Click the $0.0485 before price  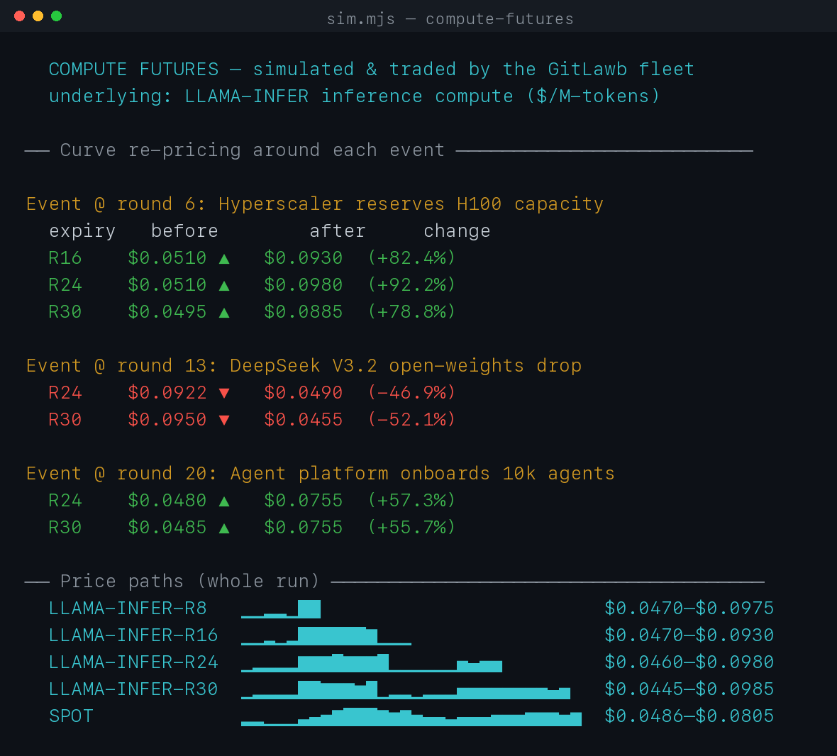click(x=167, y=528)
